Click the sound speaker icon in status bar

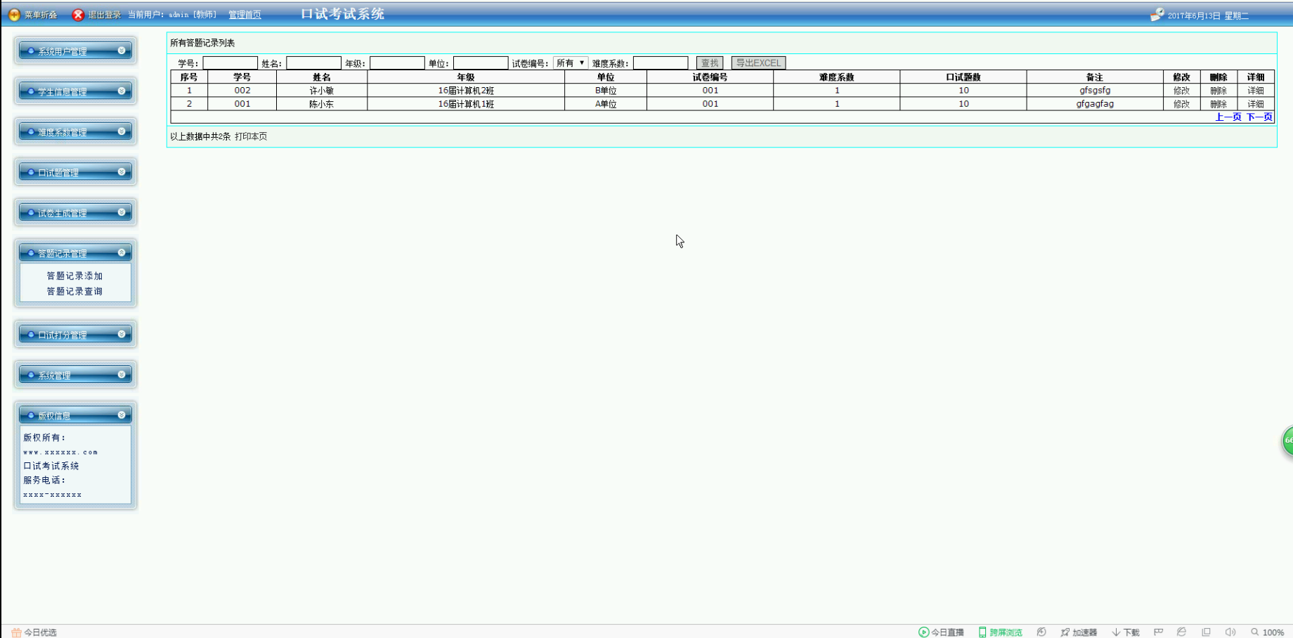[x=1230, y=632]
